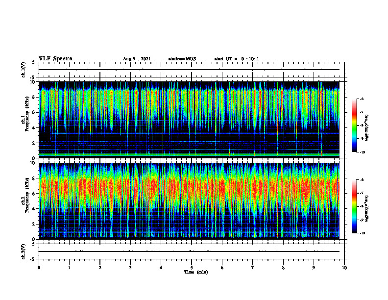
Task: Click time axis tick label "3"
Action: click(x=130, y=268)
